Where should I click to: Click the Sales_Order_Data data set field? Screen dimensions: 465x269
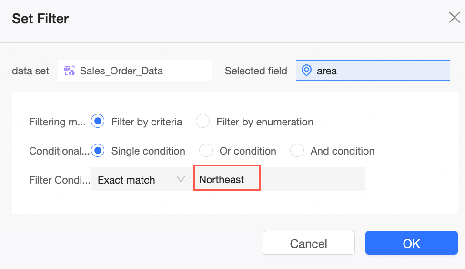135,71
